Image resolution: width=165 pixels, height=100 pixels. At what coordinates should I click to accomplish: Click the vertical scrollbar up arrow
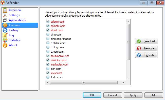point(128,22)
